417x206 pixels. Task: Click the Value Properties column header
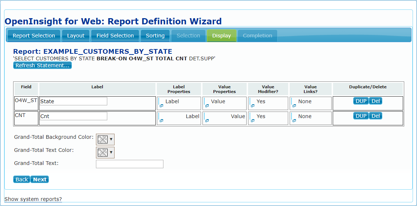(x=224, y=89)
